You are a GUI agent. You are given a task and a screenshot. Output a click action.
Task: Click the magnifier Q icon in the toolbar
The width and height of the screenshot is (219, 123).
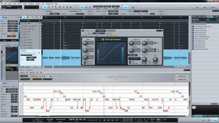(x=90, y=7)
